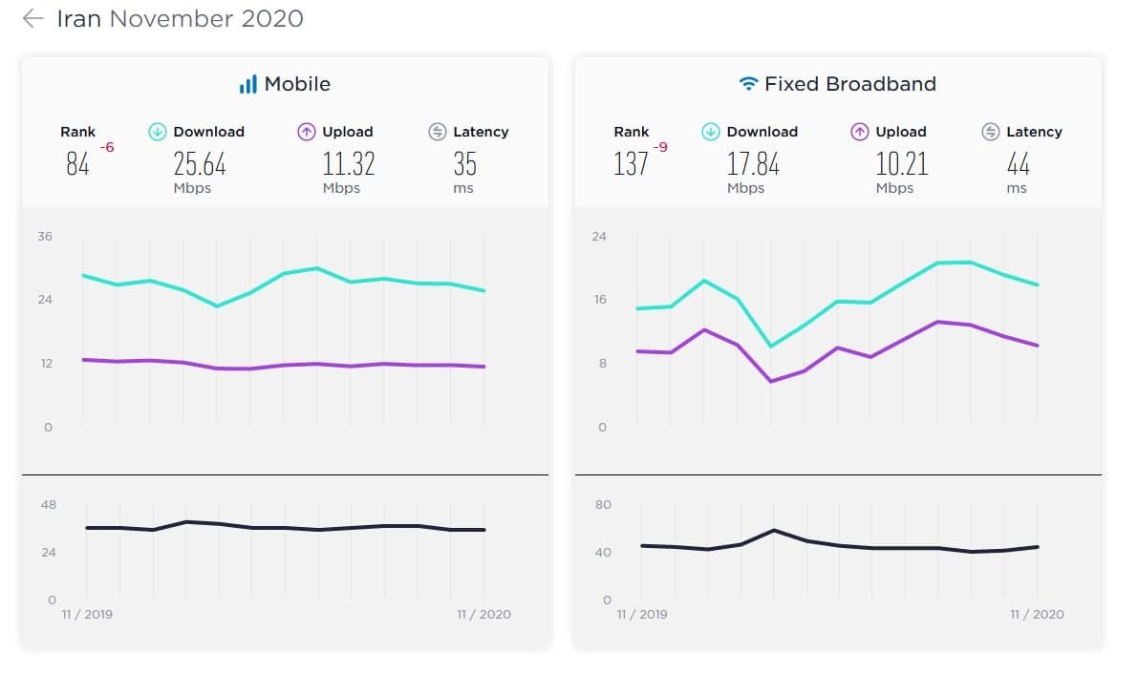1138x674 pixels.
Task: Click the purple upload line in Fixed Broadband chart
Action: pos(838,348)
